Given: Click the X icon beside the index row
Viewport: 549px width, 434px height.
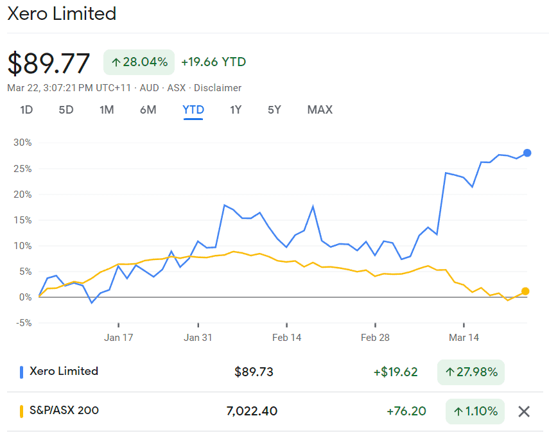Looking at the screenshot, I should click(x=523, y=411).
